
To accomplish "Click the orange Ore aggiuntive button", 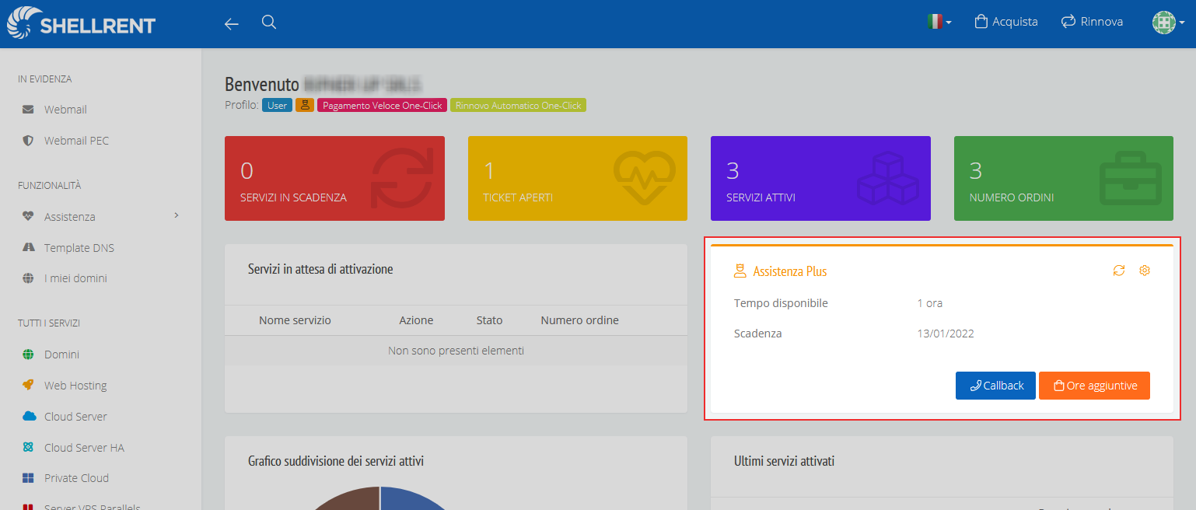I will [1094, 386].
